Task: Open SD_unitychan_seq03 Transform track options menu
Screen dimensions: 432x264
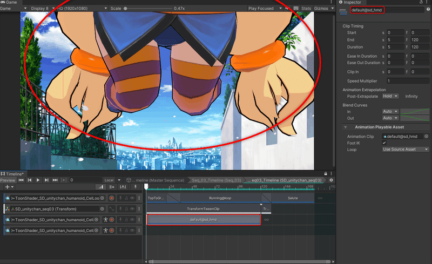Action: coord(139,209)
